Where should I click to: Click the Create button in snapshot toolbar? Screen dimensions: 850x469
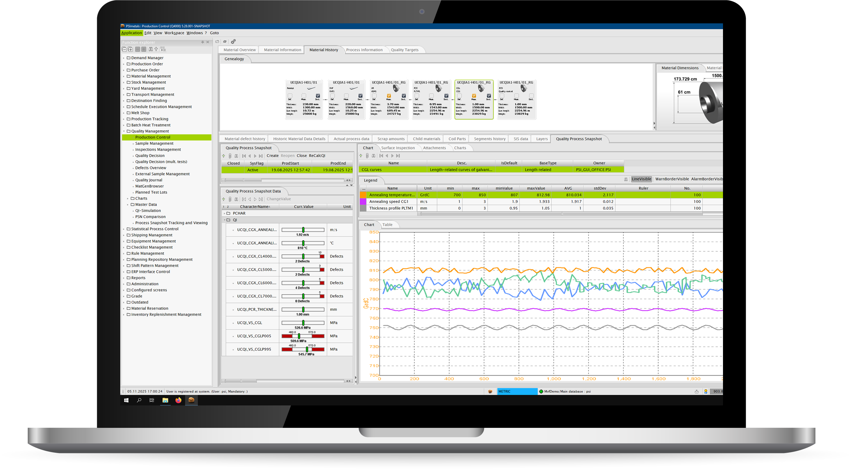272,156
